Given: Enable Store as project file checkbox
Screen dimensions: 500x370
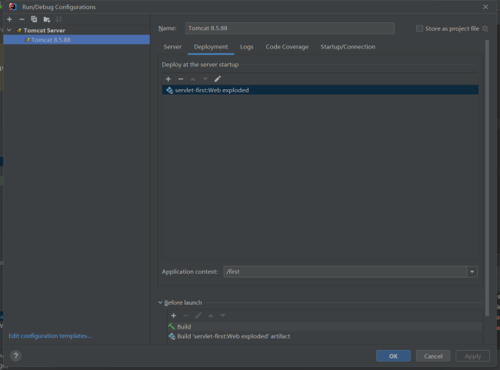Looking at the screenshot, I should click(419, 28).
